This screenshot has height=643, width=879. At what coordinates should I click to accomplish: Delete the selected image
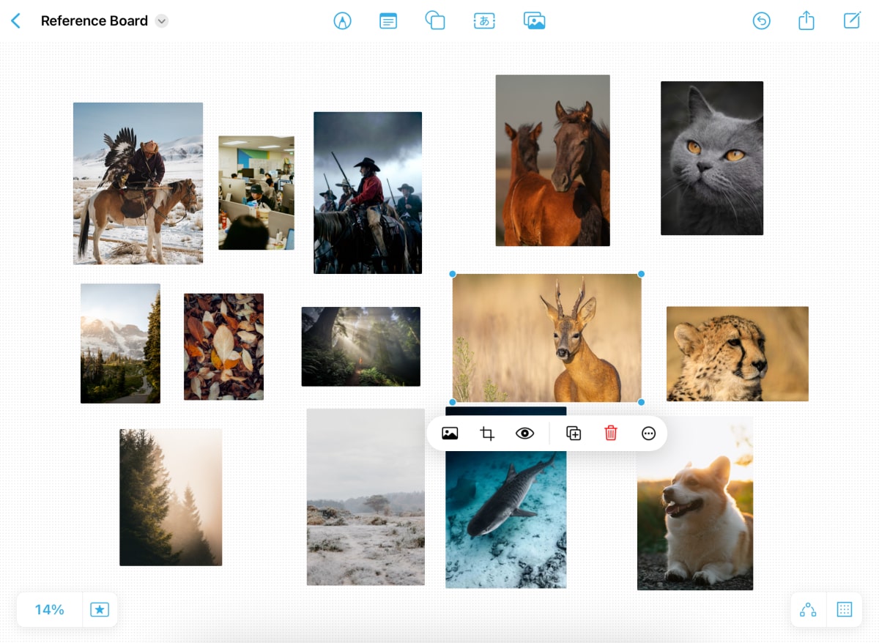coord(611,434)
